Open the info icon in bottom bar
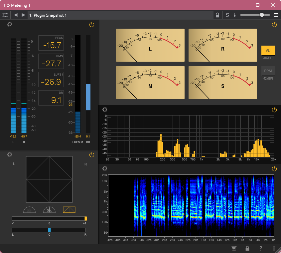Image resolution: width=281 pixels, height=253 pixels. (274, 248)
